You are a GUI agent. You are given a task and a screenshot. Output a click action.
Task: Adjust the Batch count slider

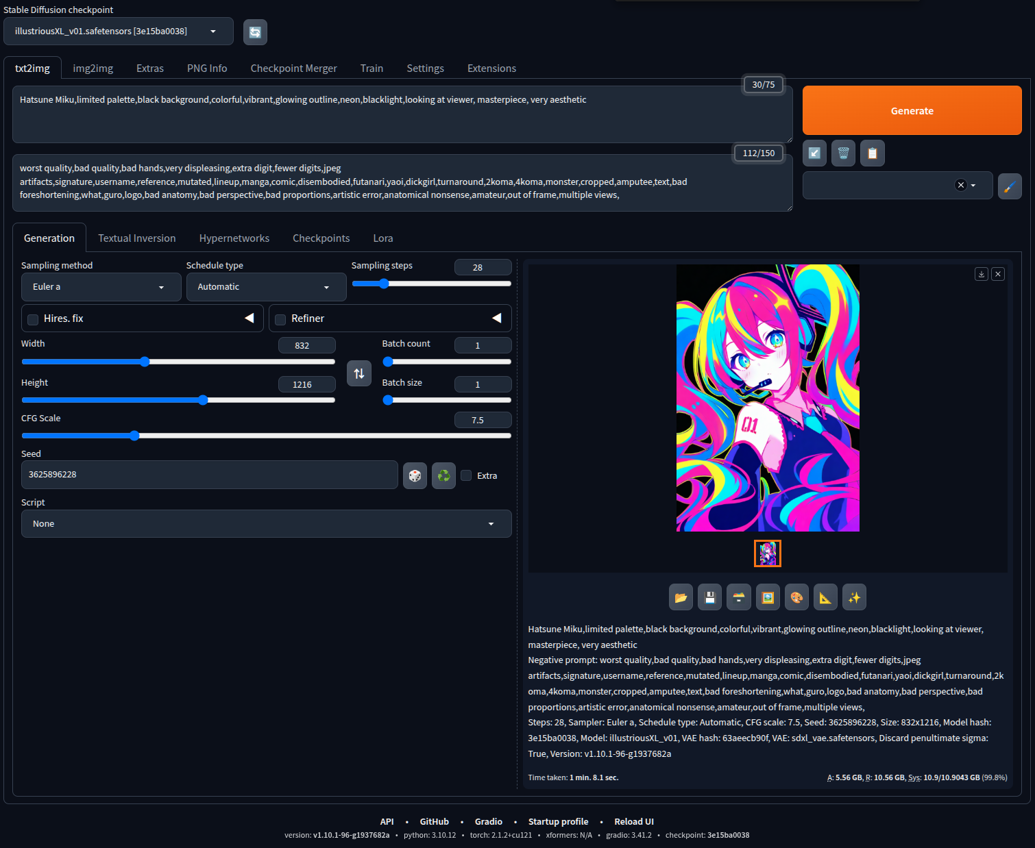tap(447, 362)
